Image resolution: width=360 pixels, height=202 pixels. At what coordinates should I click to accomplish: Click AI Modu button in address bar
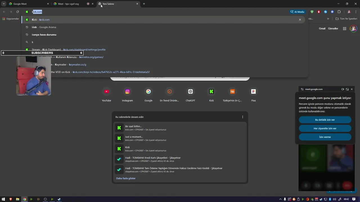(298, 12)
